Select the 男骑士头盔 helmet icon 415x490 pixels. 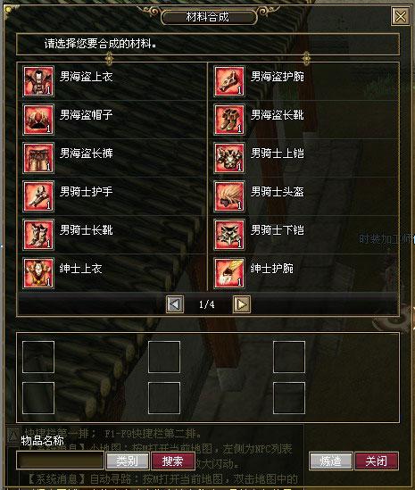[x=229, y=196]
